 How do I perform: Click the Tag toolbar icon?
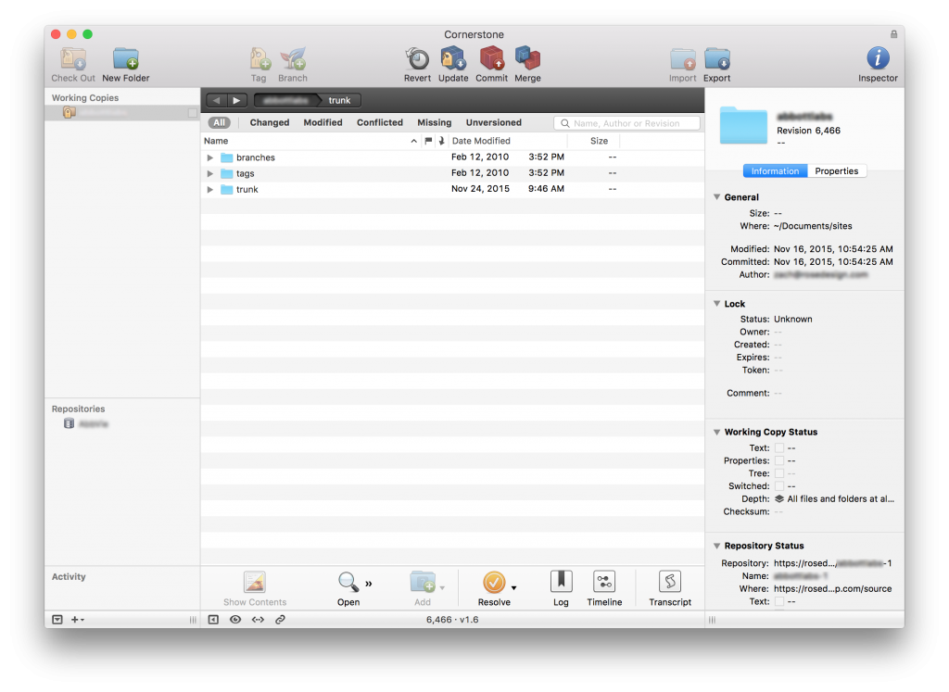click(259, 58)
